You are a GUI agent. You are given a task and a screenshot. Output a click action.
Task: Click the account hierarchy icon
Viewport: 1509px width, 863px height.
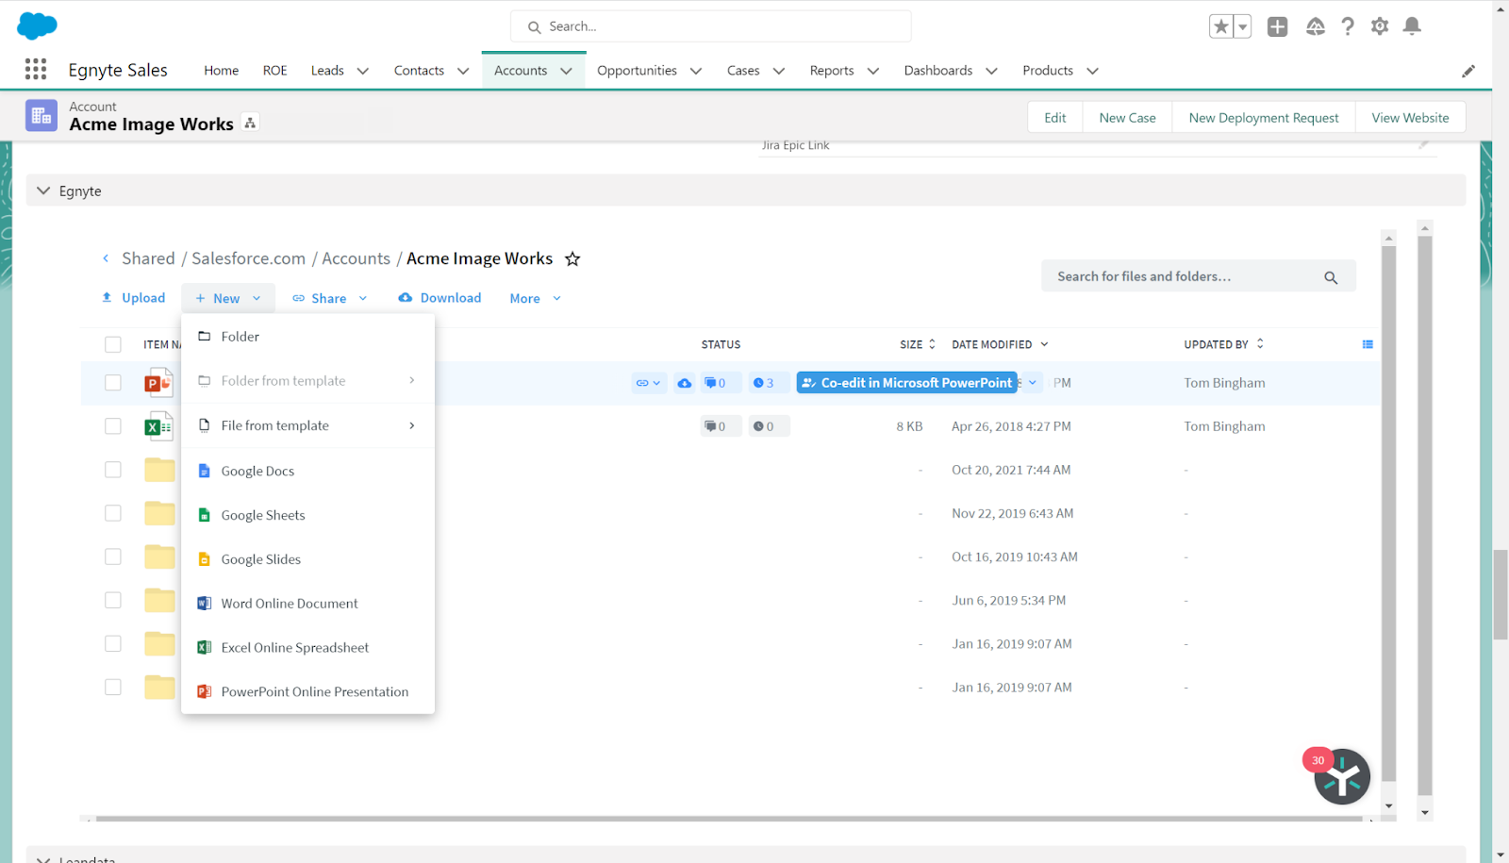click(250, 124)
